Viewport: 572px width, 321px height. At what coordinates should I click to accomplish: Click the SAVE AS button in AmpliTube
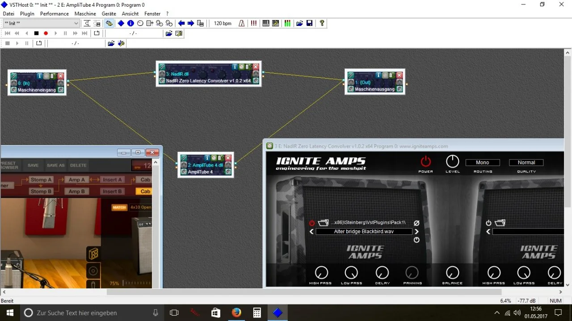(x=55, y=165)
